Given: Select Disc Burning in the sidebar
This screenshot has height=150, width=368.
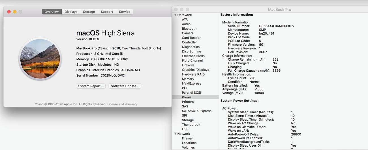Looking at the screenshot, I should pos(192,51).
